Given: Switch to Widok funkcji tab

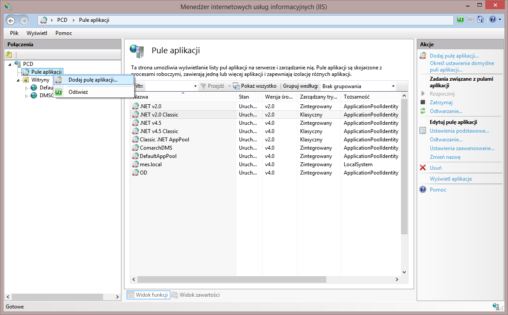Looking at the screenshot, I should [x=149, y=294].
